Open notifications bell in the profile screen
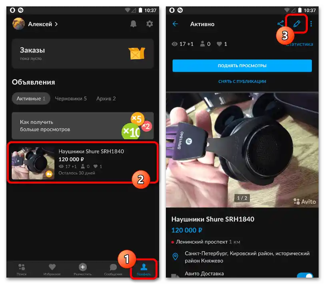This screenshot has width=325, height=284. (133, 24)
